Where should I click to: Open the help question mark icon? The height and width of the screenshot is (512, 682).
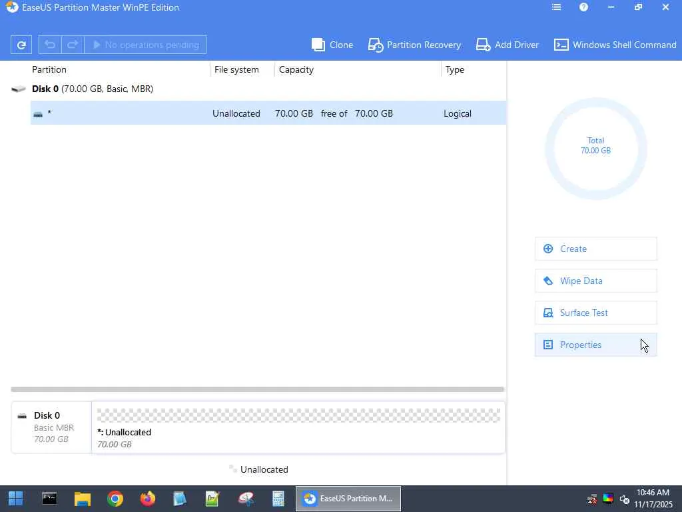coord(583,7)
